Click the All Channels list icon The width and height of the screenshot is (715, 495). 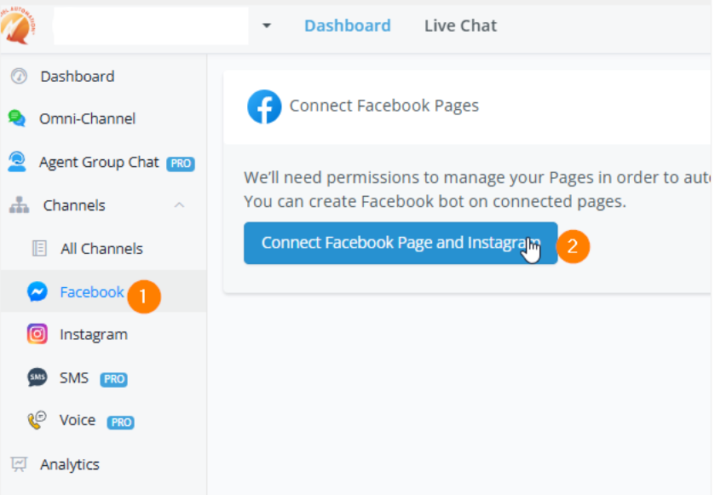coord(39,249)
